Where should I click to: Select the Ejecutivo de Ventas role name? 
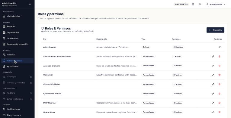click(x=52, y=94)
